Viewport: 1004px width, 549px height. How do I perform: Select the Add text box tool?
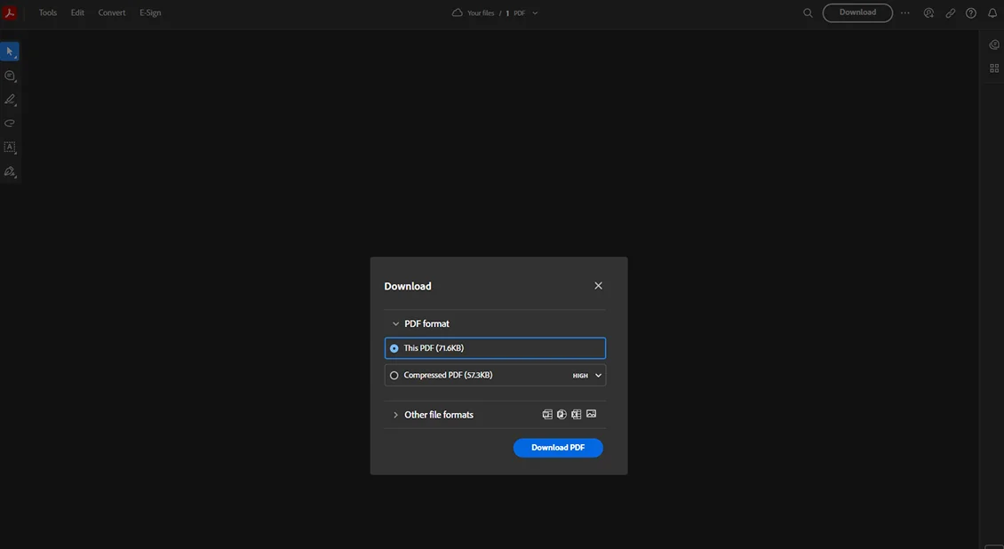pos(10,147)
